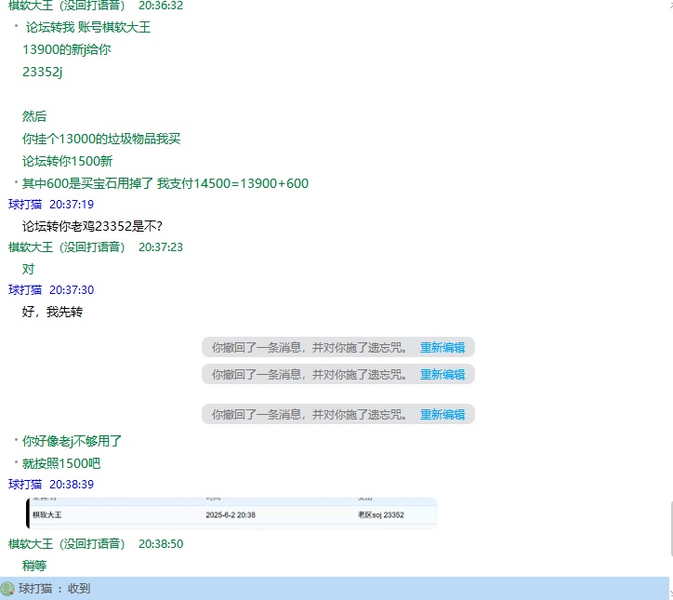This screenshot has width=673, height=600.
Task: Click sender name 棋软大王 at 20:36:32
Action: click(x=67, y=6)
